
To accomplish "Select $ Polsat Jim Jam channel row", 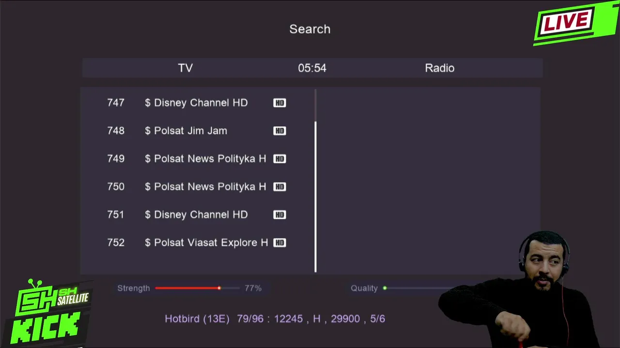I will point(197,131).
